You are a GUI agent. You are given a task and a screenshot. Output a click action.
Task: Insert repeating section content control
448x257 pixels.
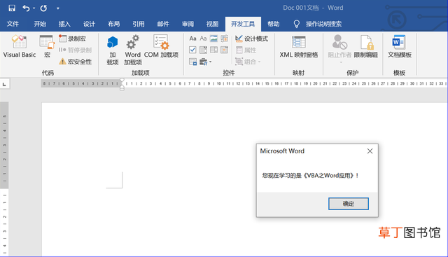192,62
